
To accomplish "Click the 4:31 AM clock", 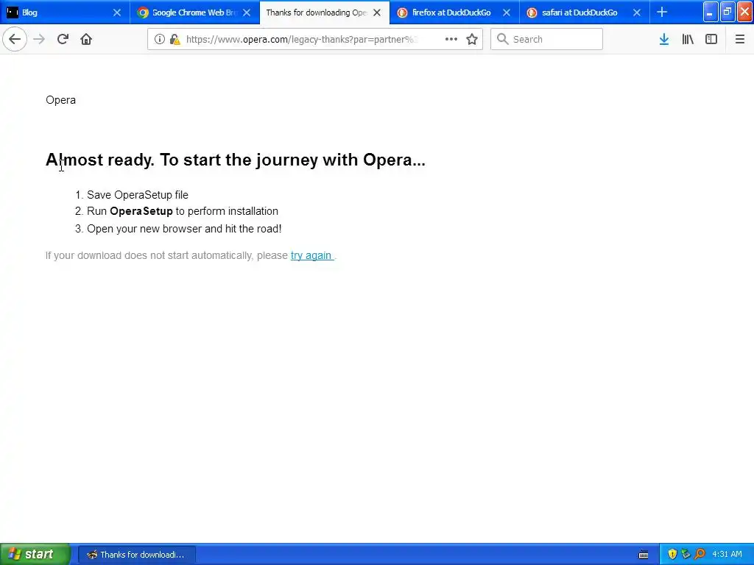I will pos(727,555).
